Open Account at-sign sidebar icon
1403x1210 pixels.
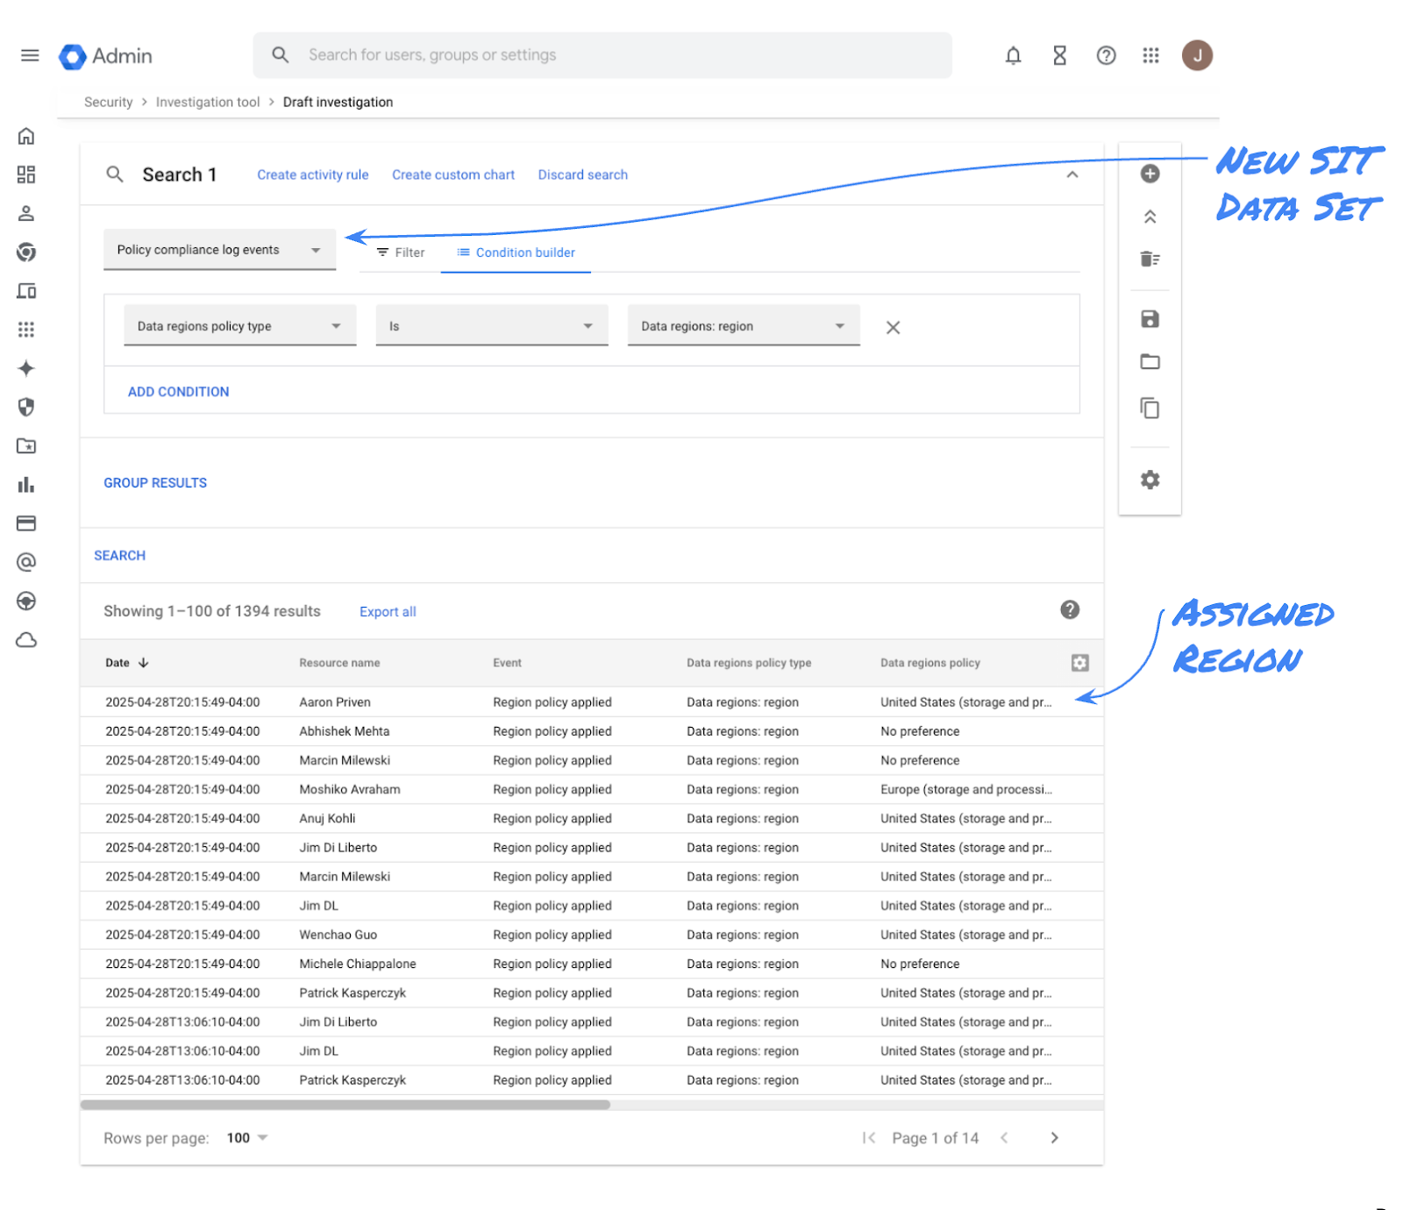[26, 562]
